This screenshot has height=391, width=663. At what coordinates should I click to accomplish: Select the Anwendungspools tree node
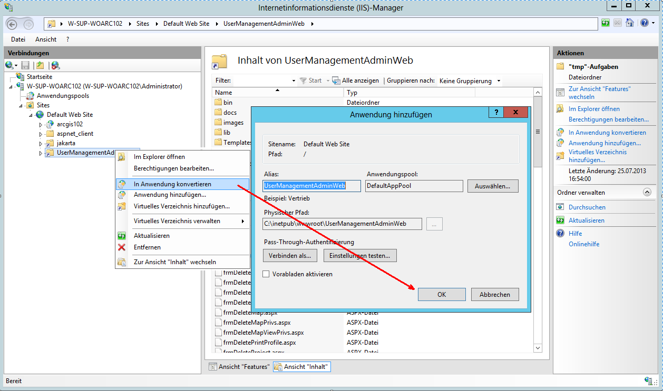coord(62,96)
